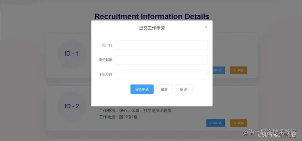Click the 用户名 field label
302x141 pixels.
[107, 45]
